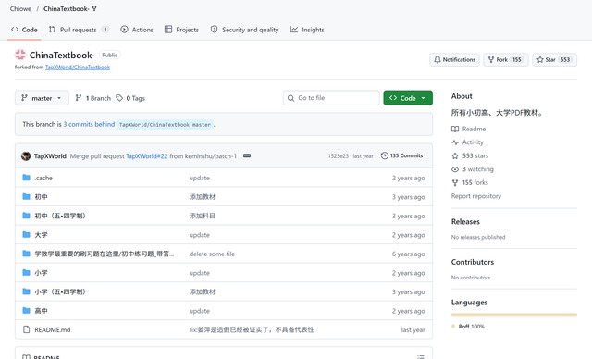Click the README.md file icon
The width and height of the screenshot is (592, 359).
(x=26, y=329)
